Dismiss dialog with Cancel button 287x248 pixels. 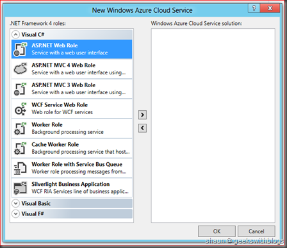(x=256, y=231)
